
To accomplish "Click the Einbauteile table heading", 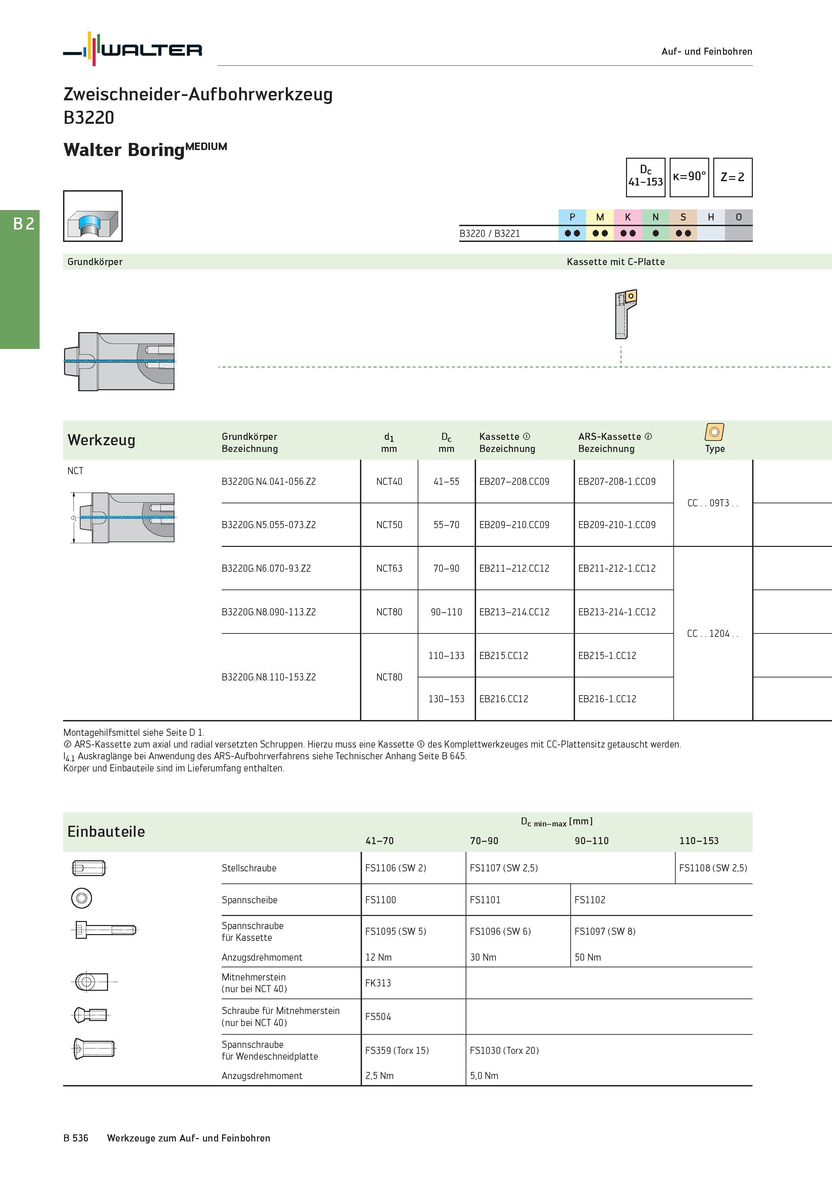I will point(106,831).
